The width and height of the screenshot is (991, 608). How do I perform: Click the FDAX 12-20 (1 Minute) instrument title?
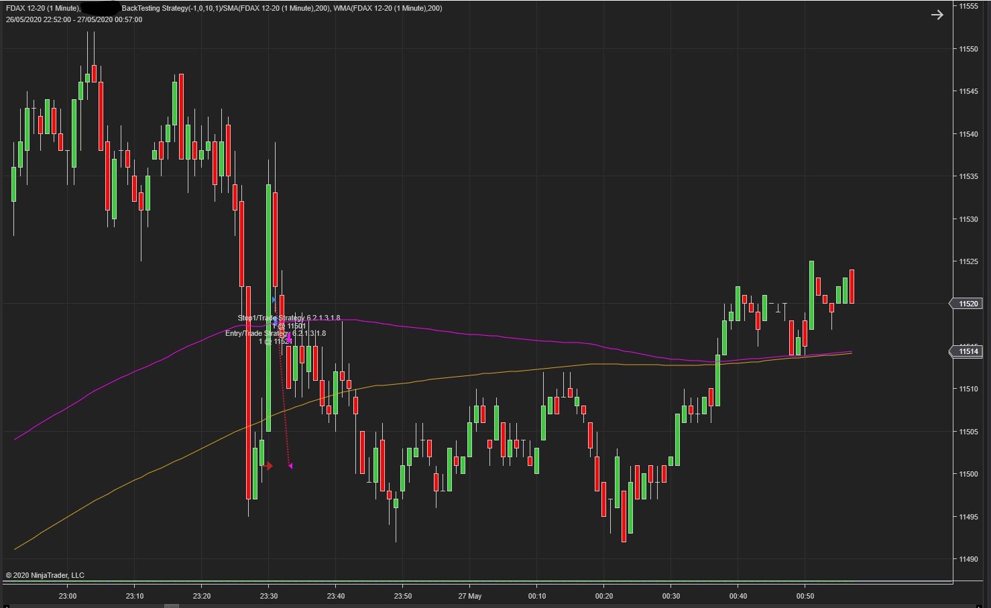(x=43, y=8)
